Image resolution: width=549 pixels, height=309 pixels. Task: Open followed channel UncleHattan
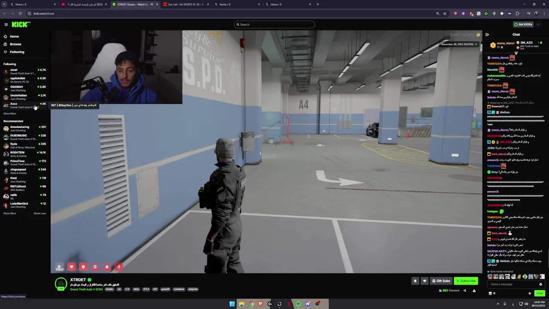[x=24, y=97]
